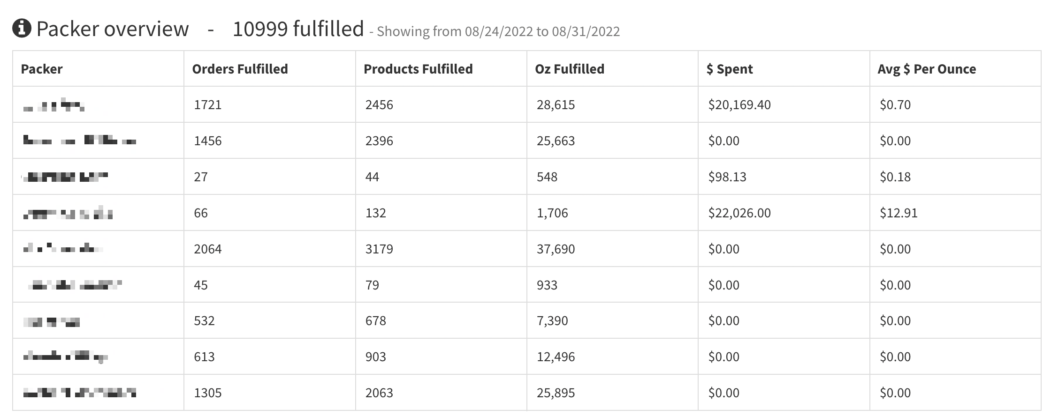
Task: Click the 1721 orders fulfilled cell
Action: coord(207,104)
